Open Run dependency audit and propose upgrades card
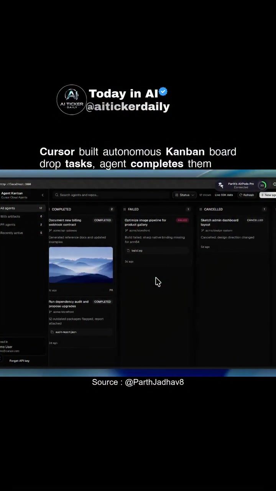 click(x=81, y=322)
